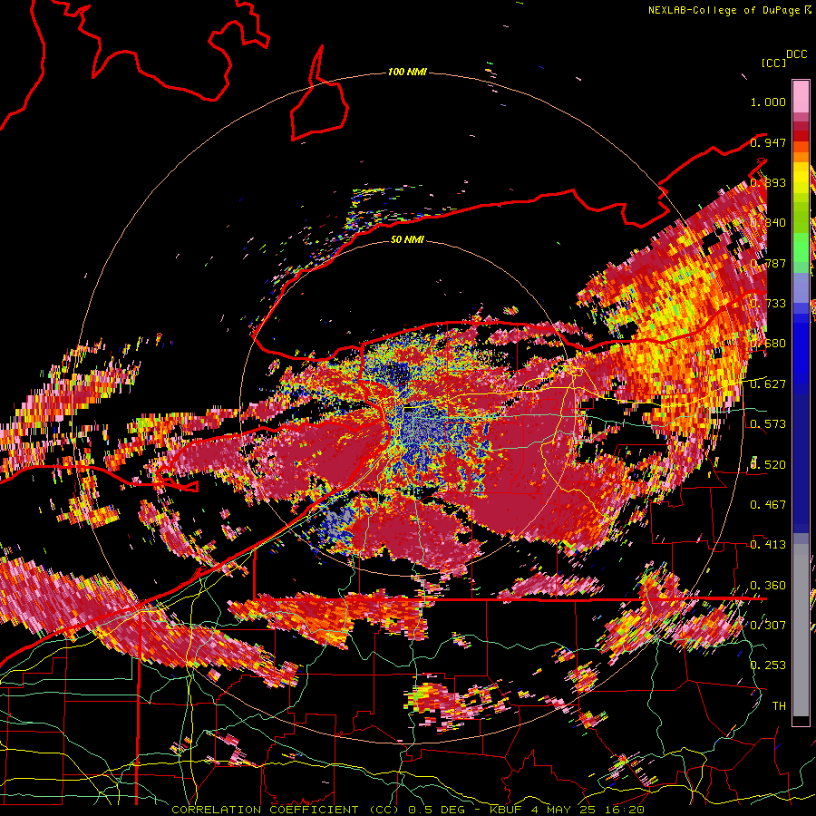Select the 0.947 scale value
The image size is (816, 816).
768,142
